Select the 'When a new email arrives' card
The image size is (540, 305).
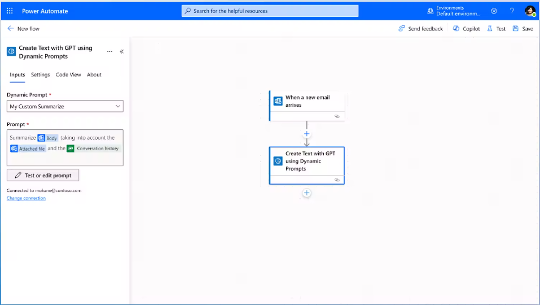pyautogui.click(x=307, y=106)
